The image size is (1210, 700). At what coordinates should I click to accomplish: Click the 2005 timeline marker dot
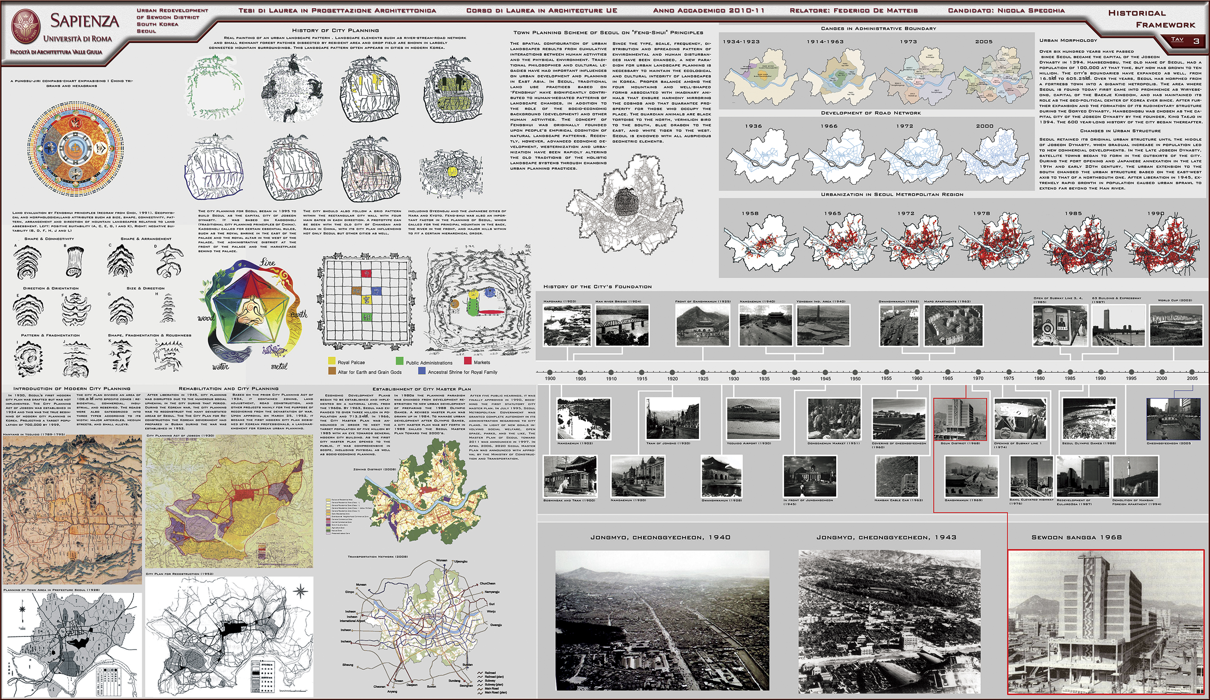click(1192, 372)
